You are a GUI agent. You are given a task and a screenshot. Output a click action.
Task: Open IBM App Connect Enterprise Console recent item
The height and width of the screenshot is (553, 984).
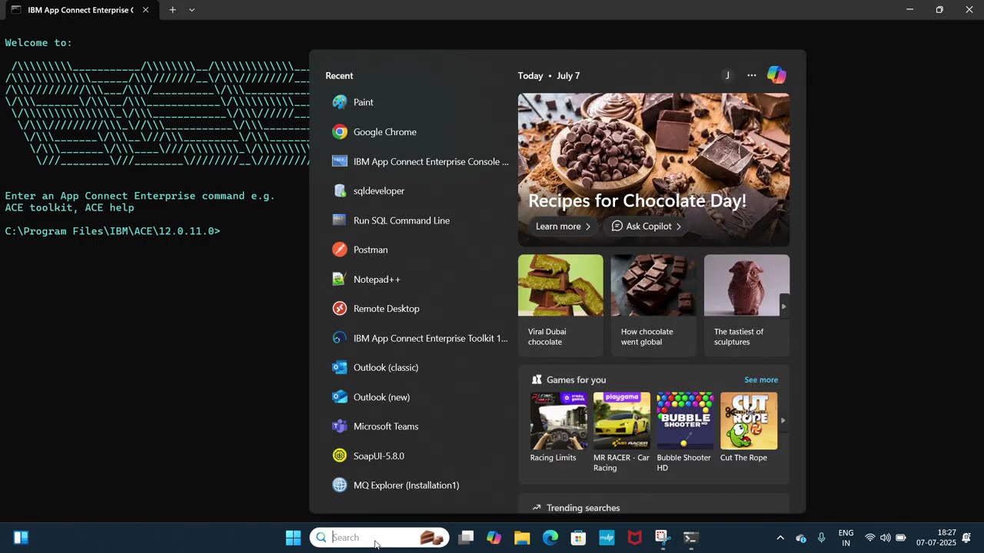(x=419, y=161)
